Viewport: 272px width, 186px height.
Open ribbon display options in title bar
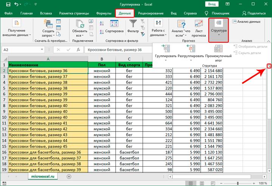(x=227, y=4)
